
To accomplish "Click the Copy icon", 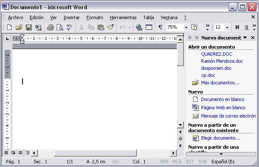I will (x=91, y=27).
